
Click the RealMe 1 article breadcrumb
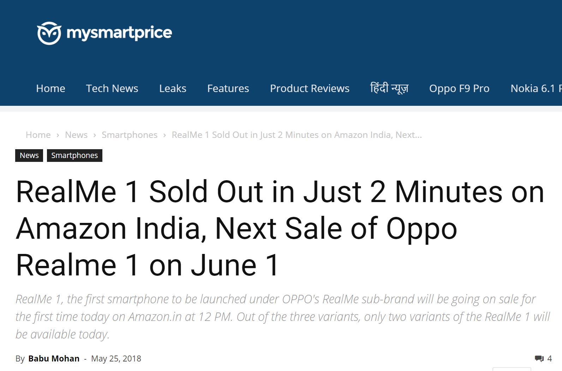coord(297,135)
